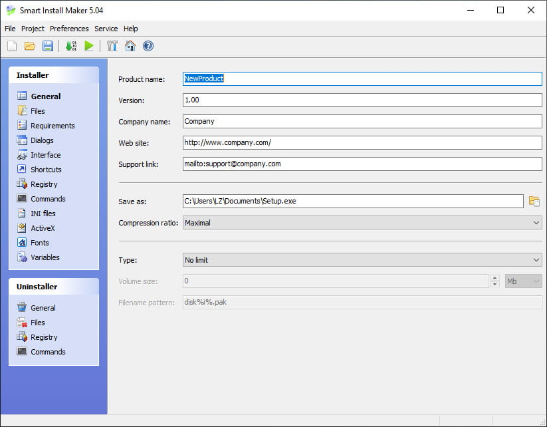Click the ActiveX icon
Image resolution: width=547 pixels, height=427 pixels.
coord(22,227)
